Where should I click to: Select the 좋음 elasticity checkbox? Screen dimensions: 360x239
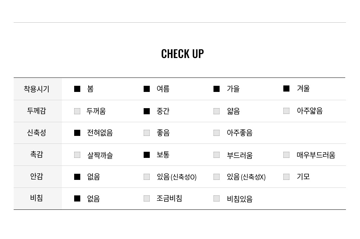pos(147,133)
